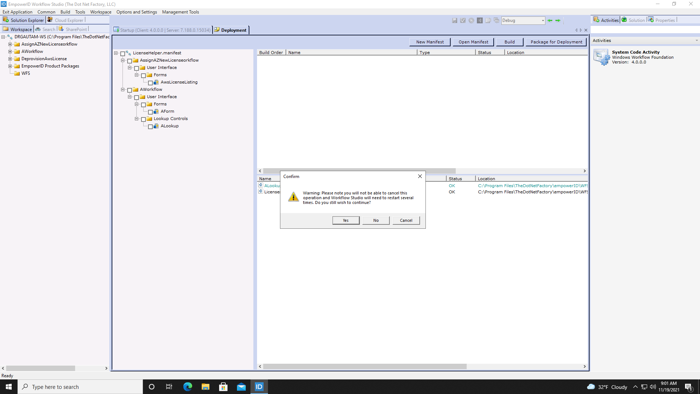Click the Save toolbar icon
700x394 pixels.
coord(455,20)
